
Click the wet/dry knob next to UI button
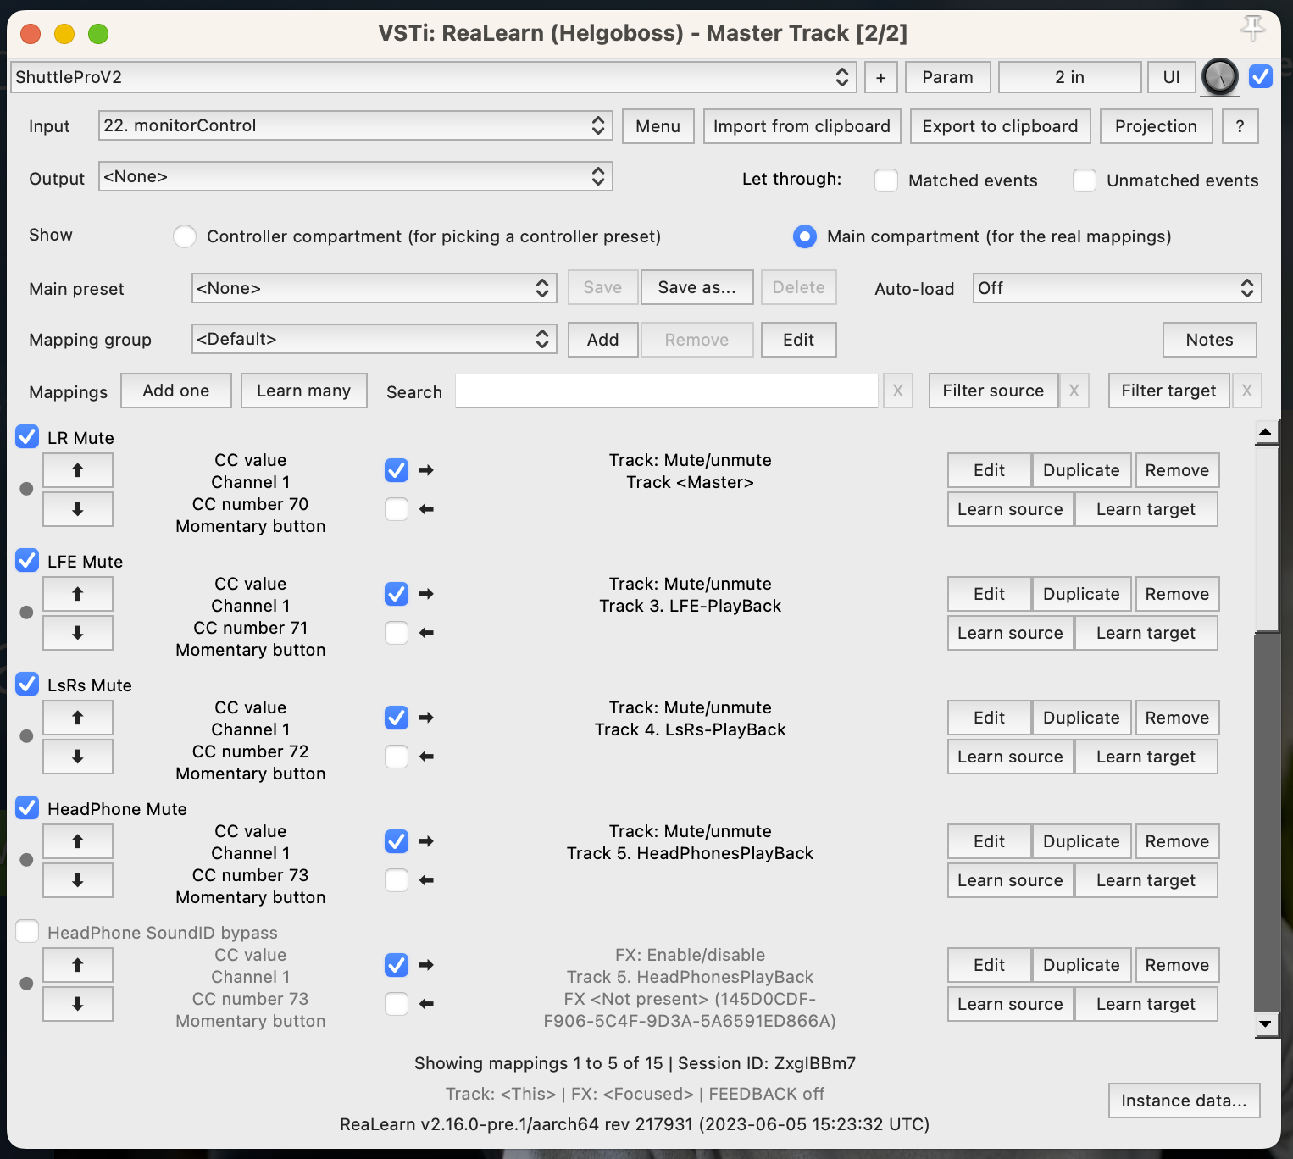click(1219, 77)
